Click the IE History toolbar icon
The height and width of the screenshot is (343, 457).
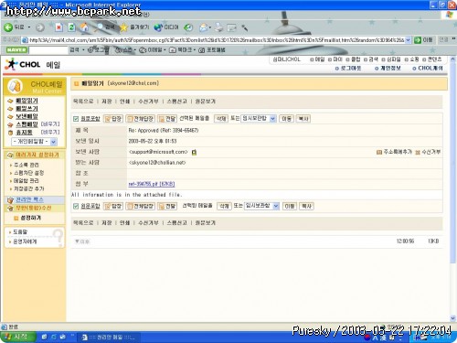click(188, 27)
